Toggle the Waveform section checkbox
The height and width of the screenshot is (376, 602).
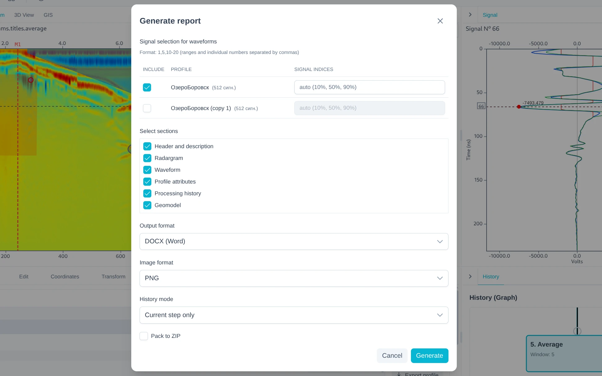coord(147,170)
